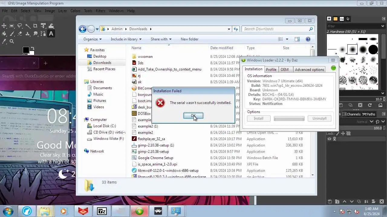Open 7-Zip from the taskbar
Image resolution: width=387 pixels, height=217 pixels.
click(x=102, y=211)
